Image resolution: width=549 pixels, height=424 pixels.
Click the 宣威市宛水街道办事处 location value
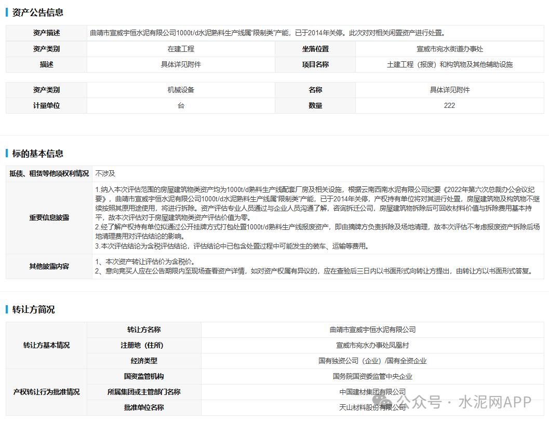point(449,49)
